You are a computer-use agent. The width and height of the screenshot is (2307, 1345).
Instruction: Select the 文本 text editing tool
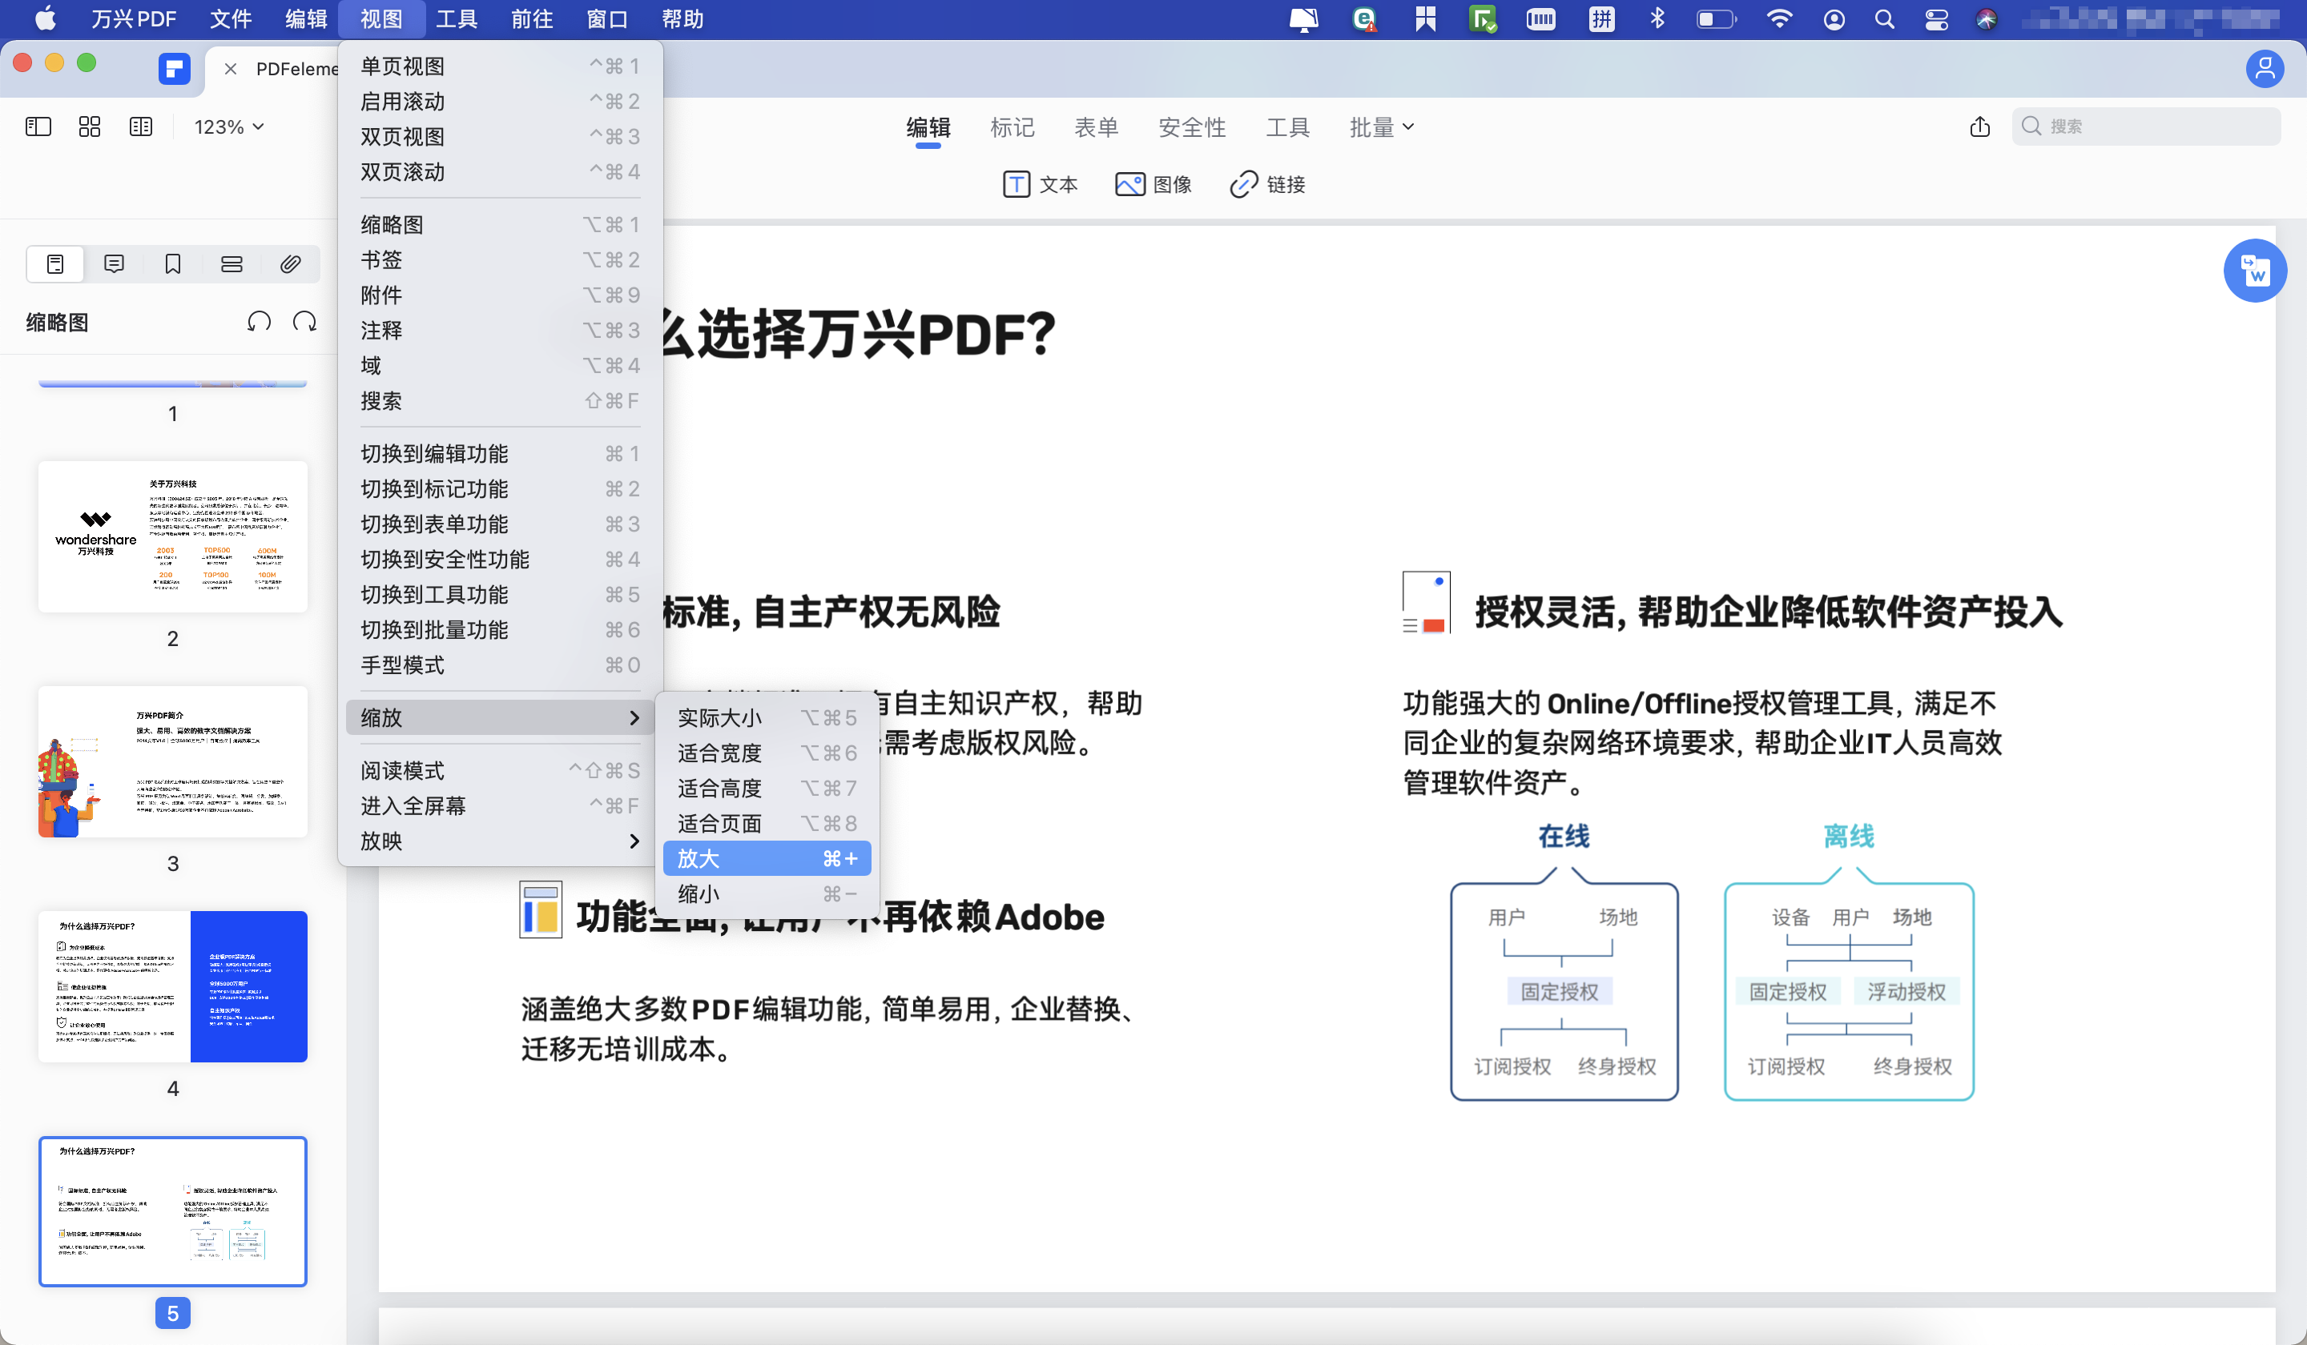pyautogui.click(x=1041, y=184)
